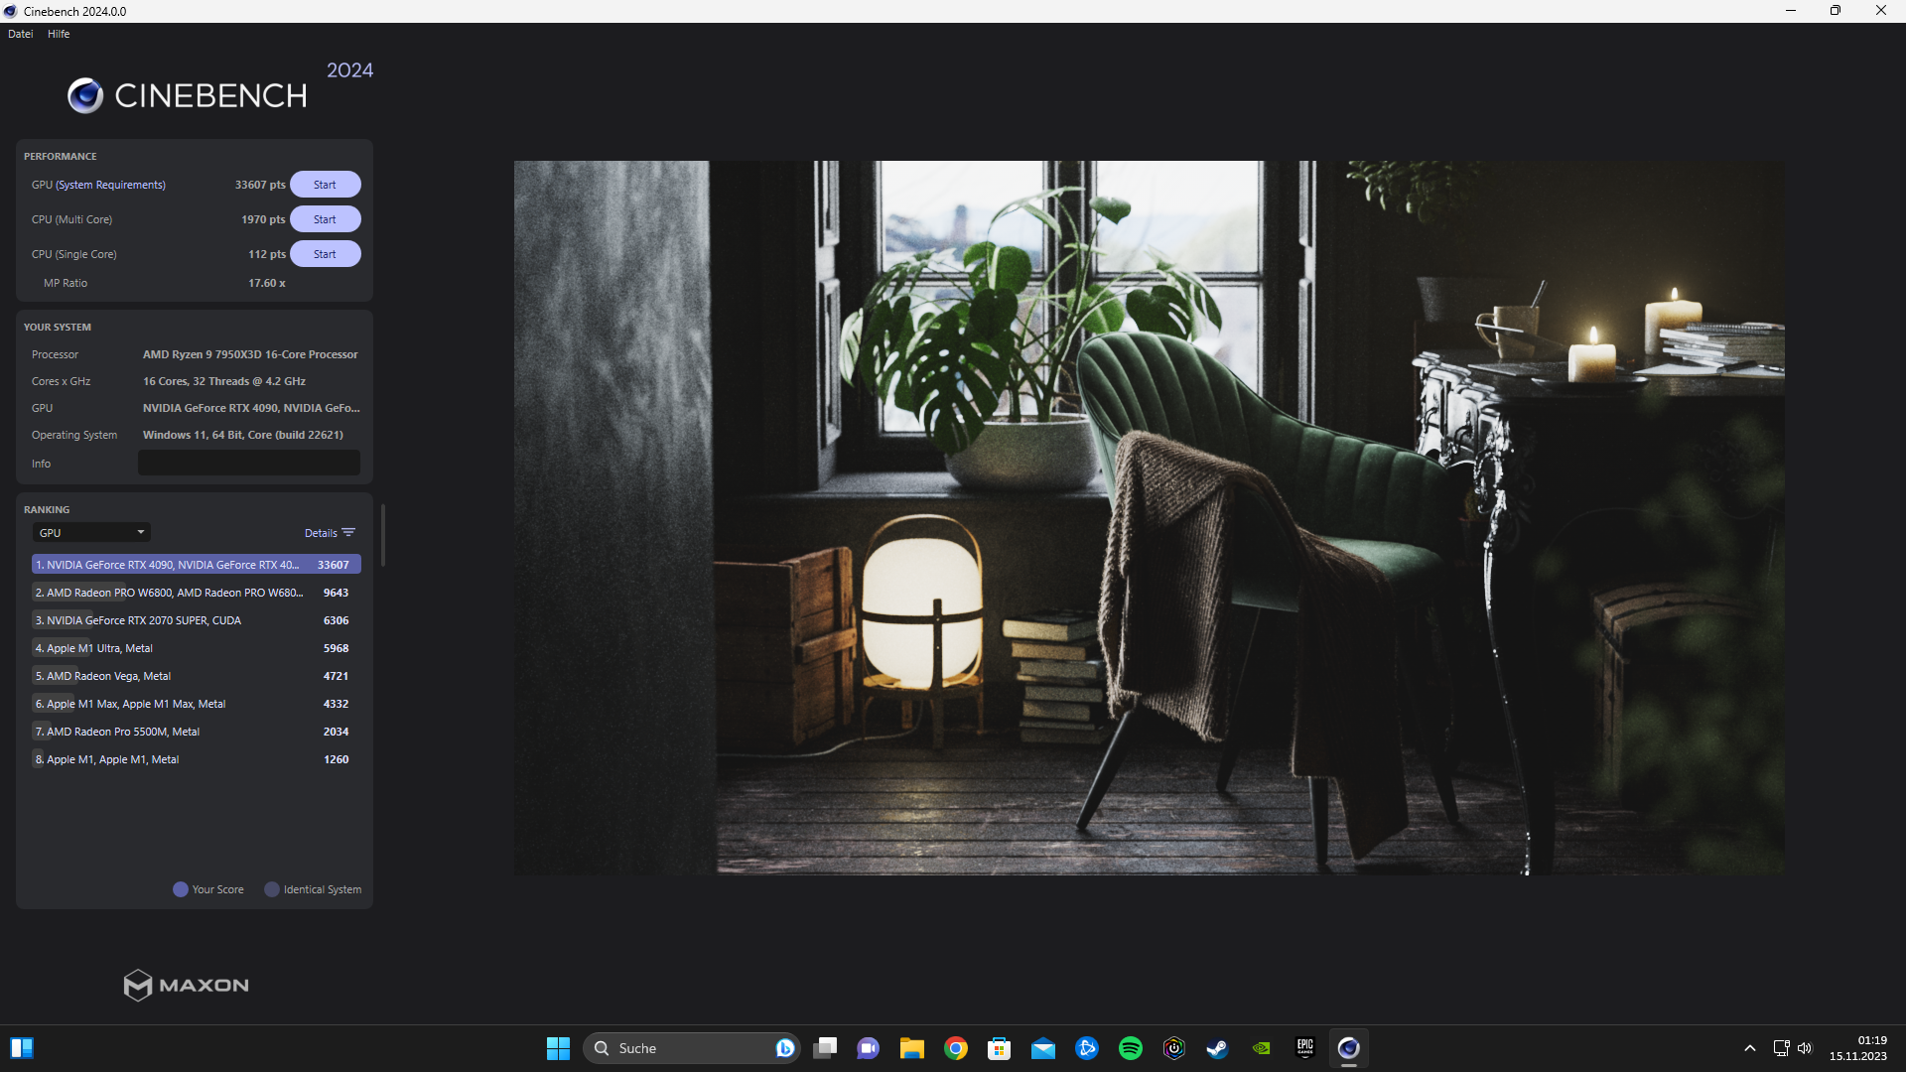Screen dimensions: 1906x1072
Task: Launch Google Chrome from the taskbar
Action: pos(956,1047)
